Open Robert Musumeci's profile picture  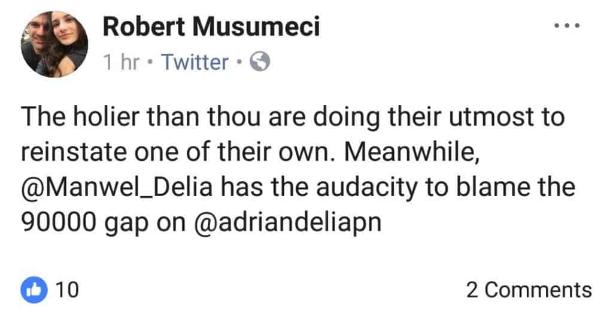click(x=54, y=45)
